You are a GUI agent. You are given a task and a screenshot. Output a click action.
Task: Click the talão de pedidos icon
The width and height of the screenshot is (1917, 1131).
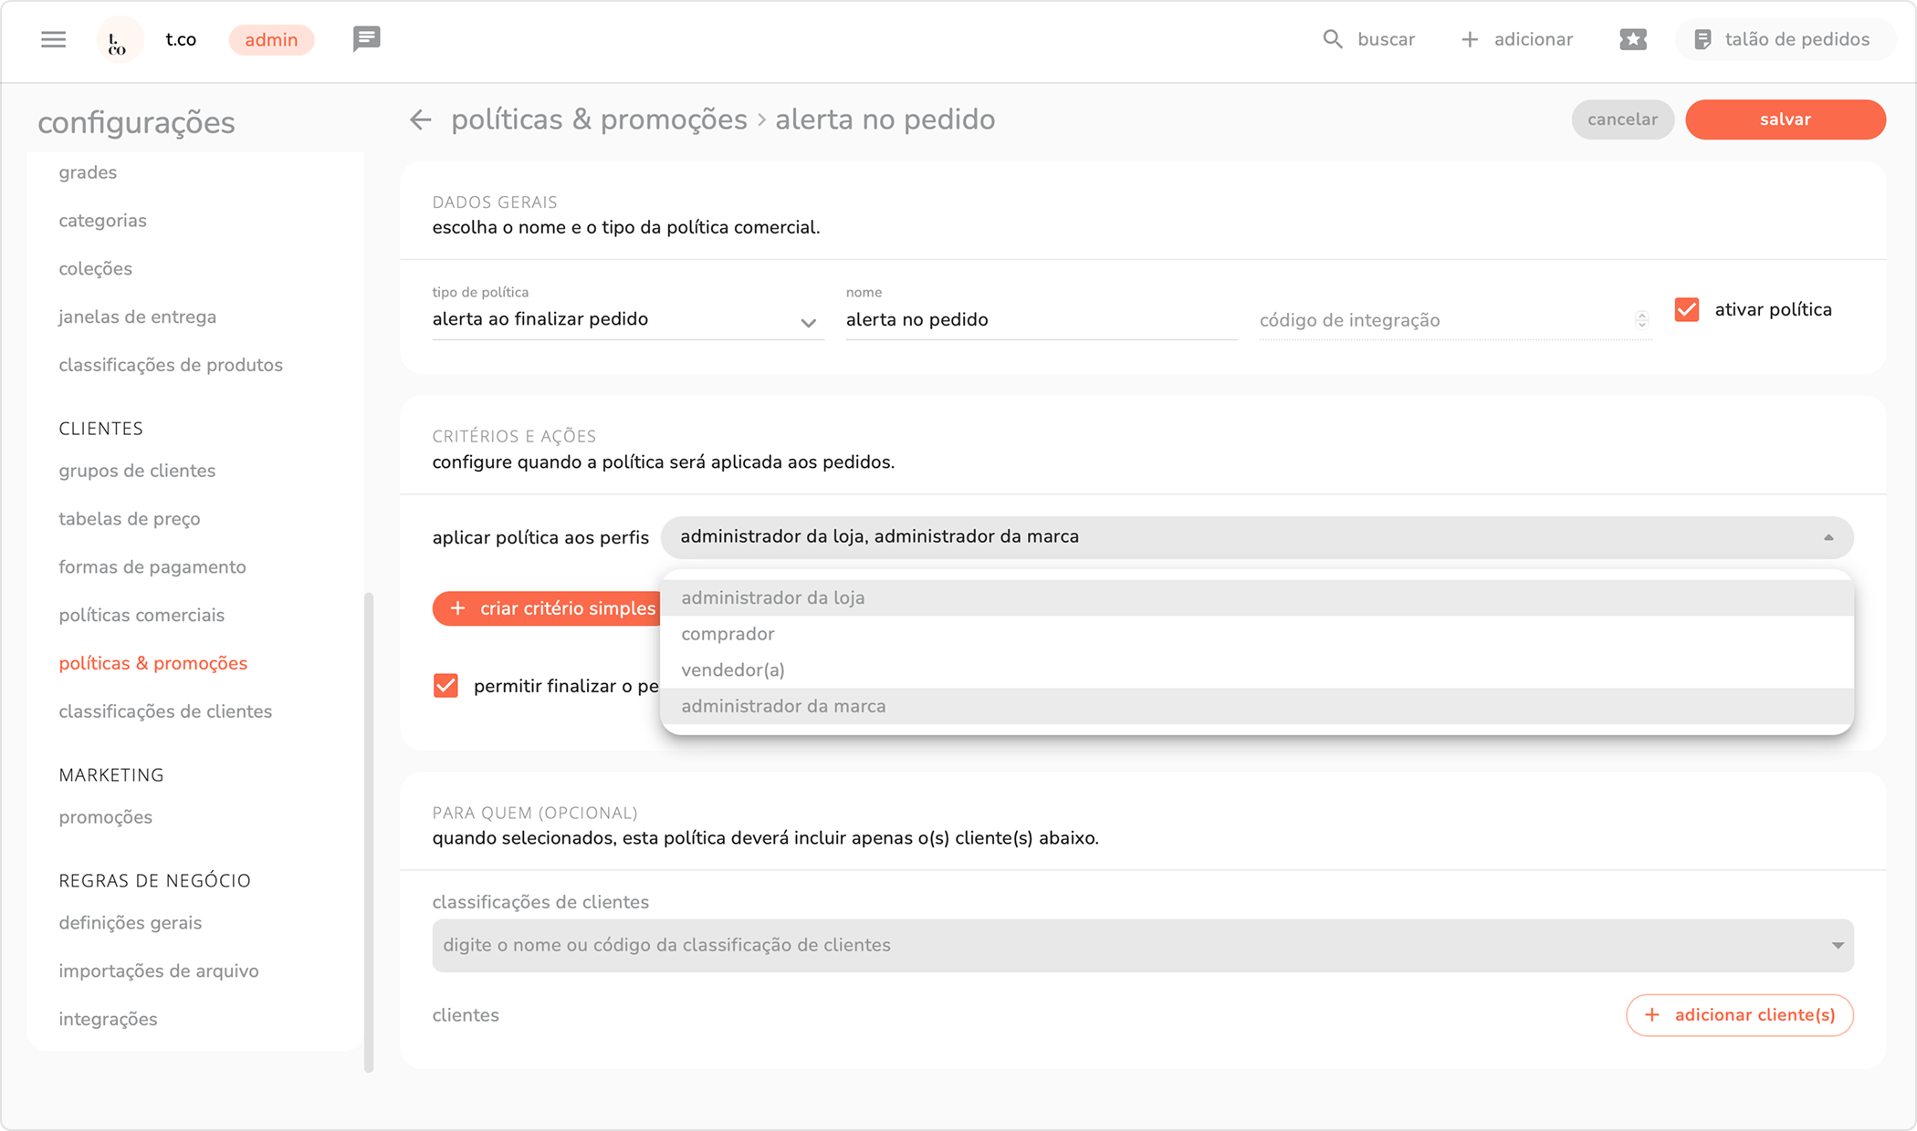click(x=1702, y=39)
